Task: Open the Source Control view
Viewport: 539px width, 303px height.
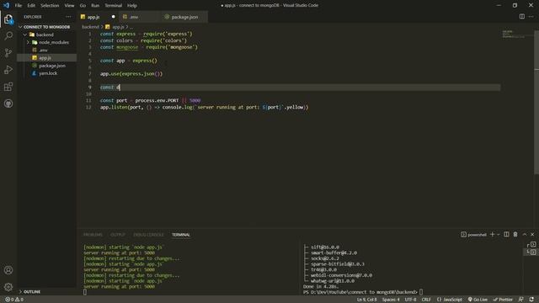Action: [8, 52]
